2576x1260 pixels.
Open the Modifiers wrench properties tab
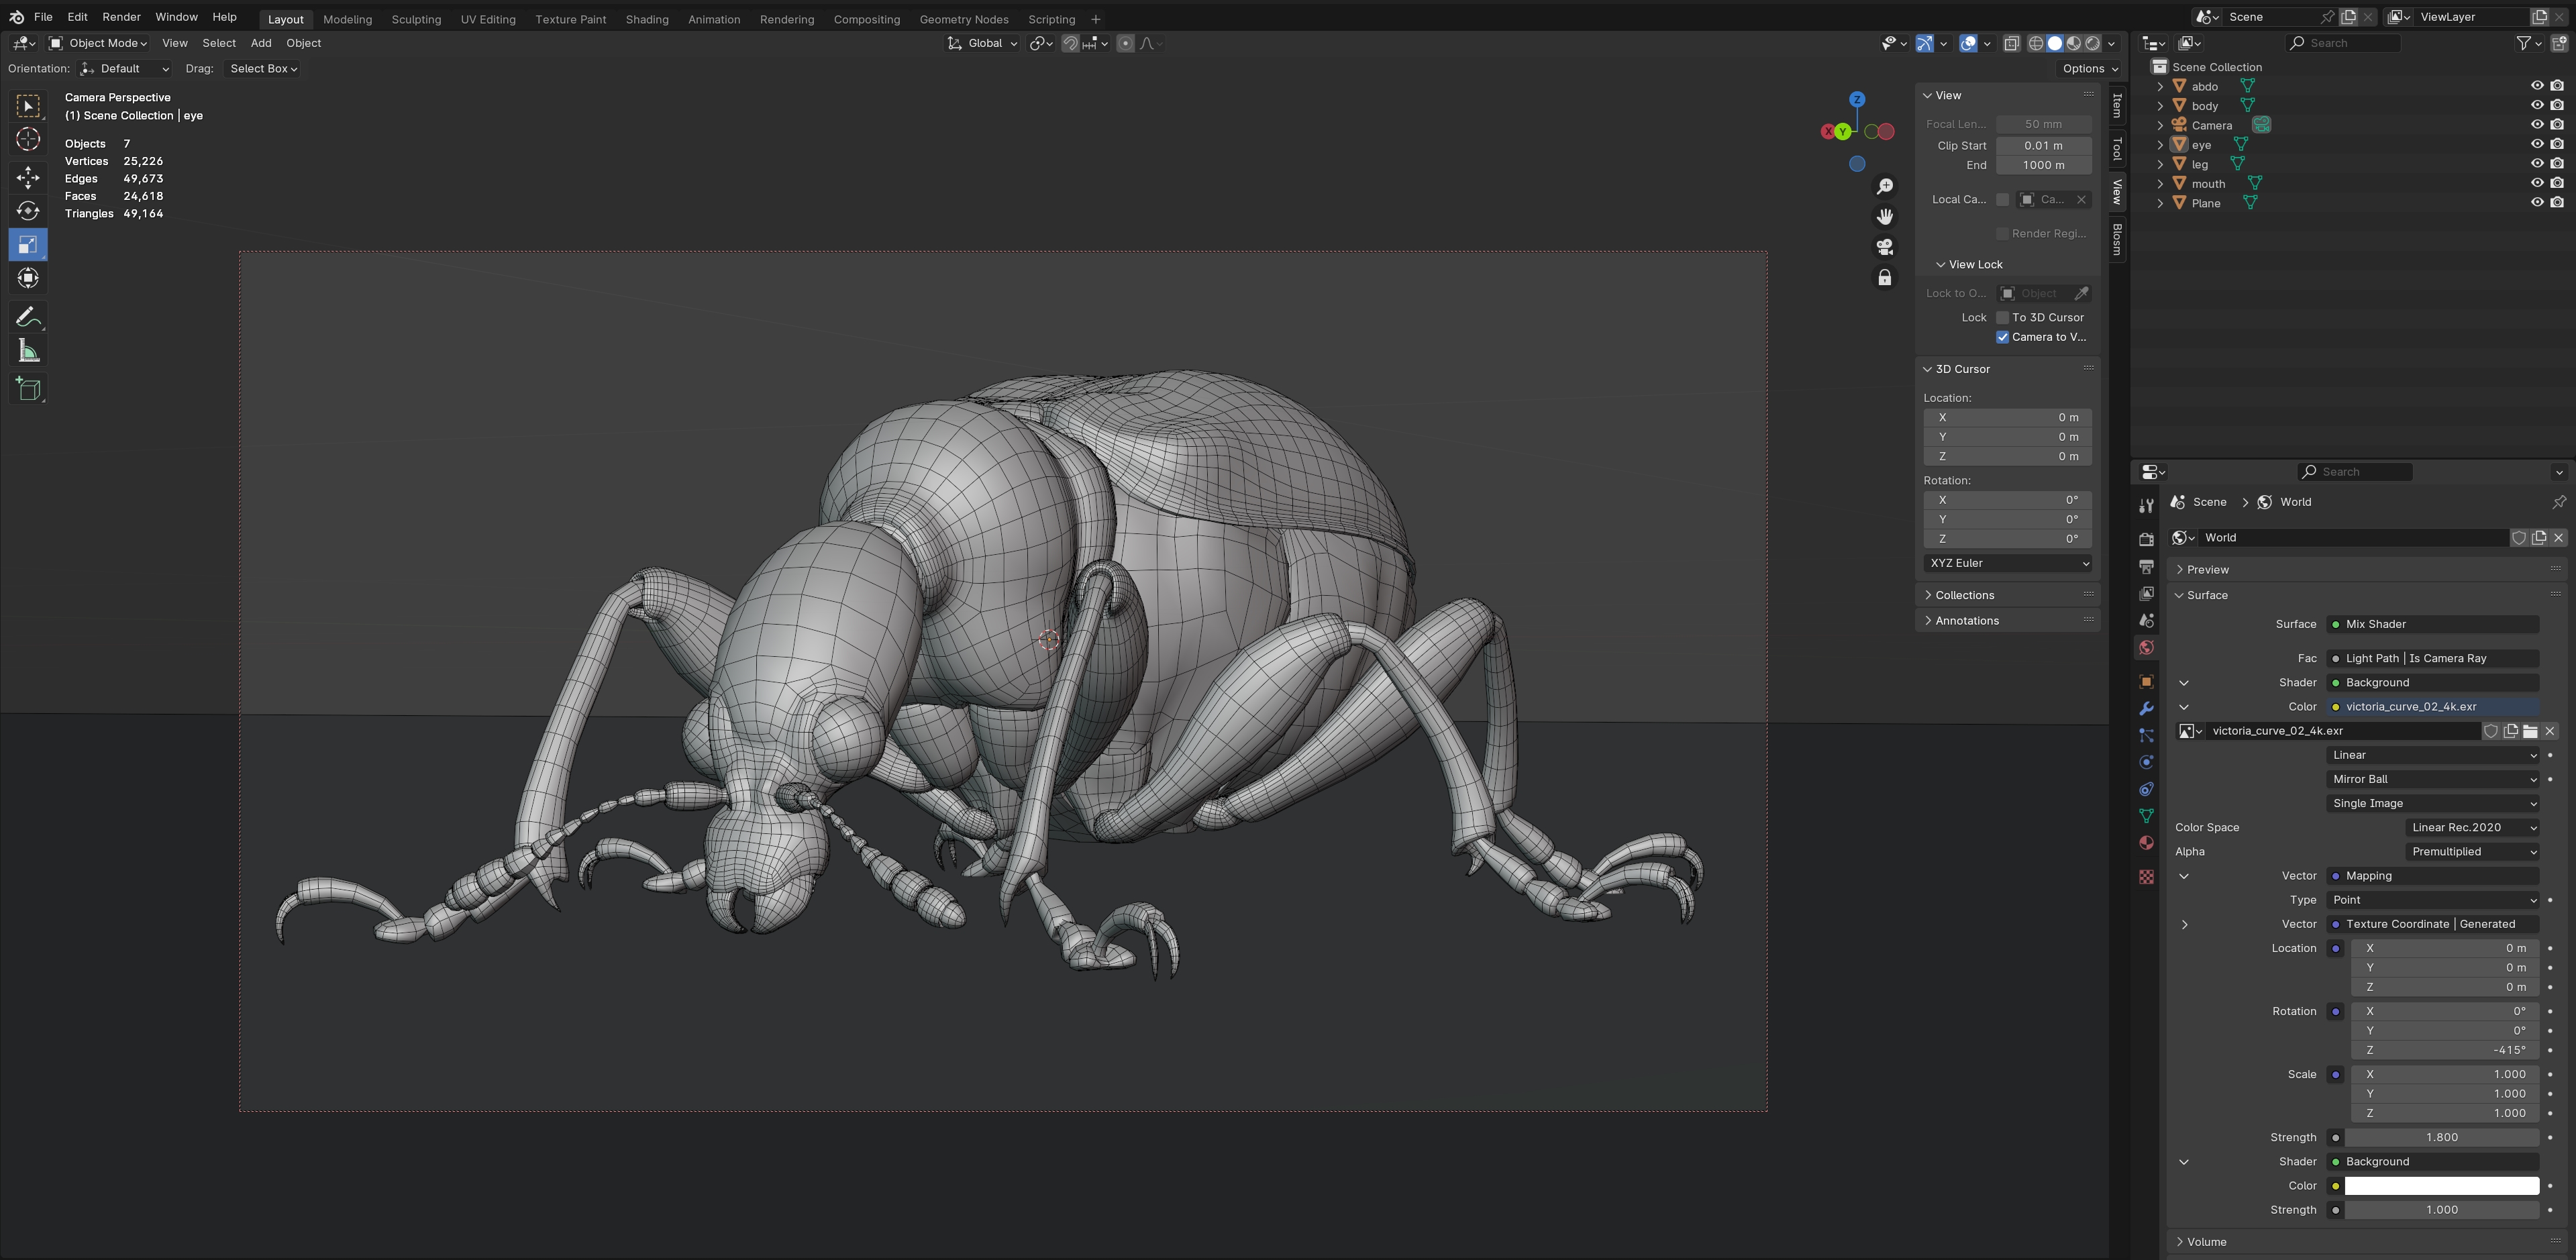coord(2146,709)
